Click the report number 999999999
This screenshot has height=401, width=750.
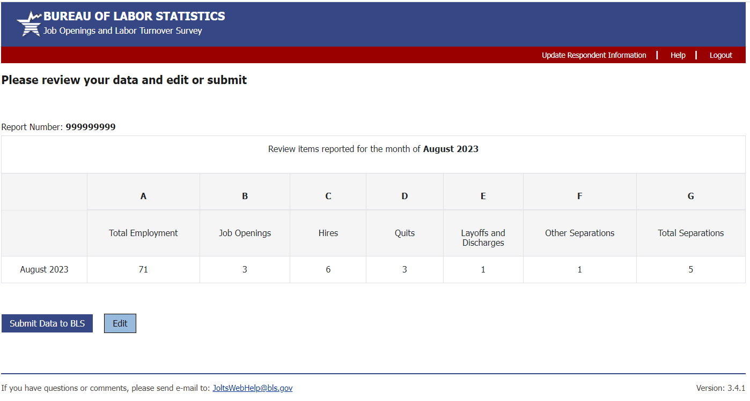click(91, 127)
